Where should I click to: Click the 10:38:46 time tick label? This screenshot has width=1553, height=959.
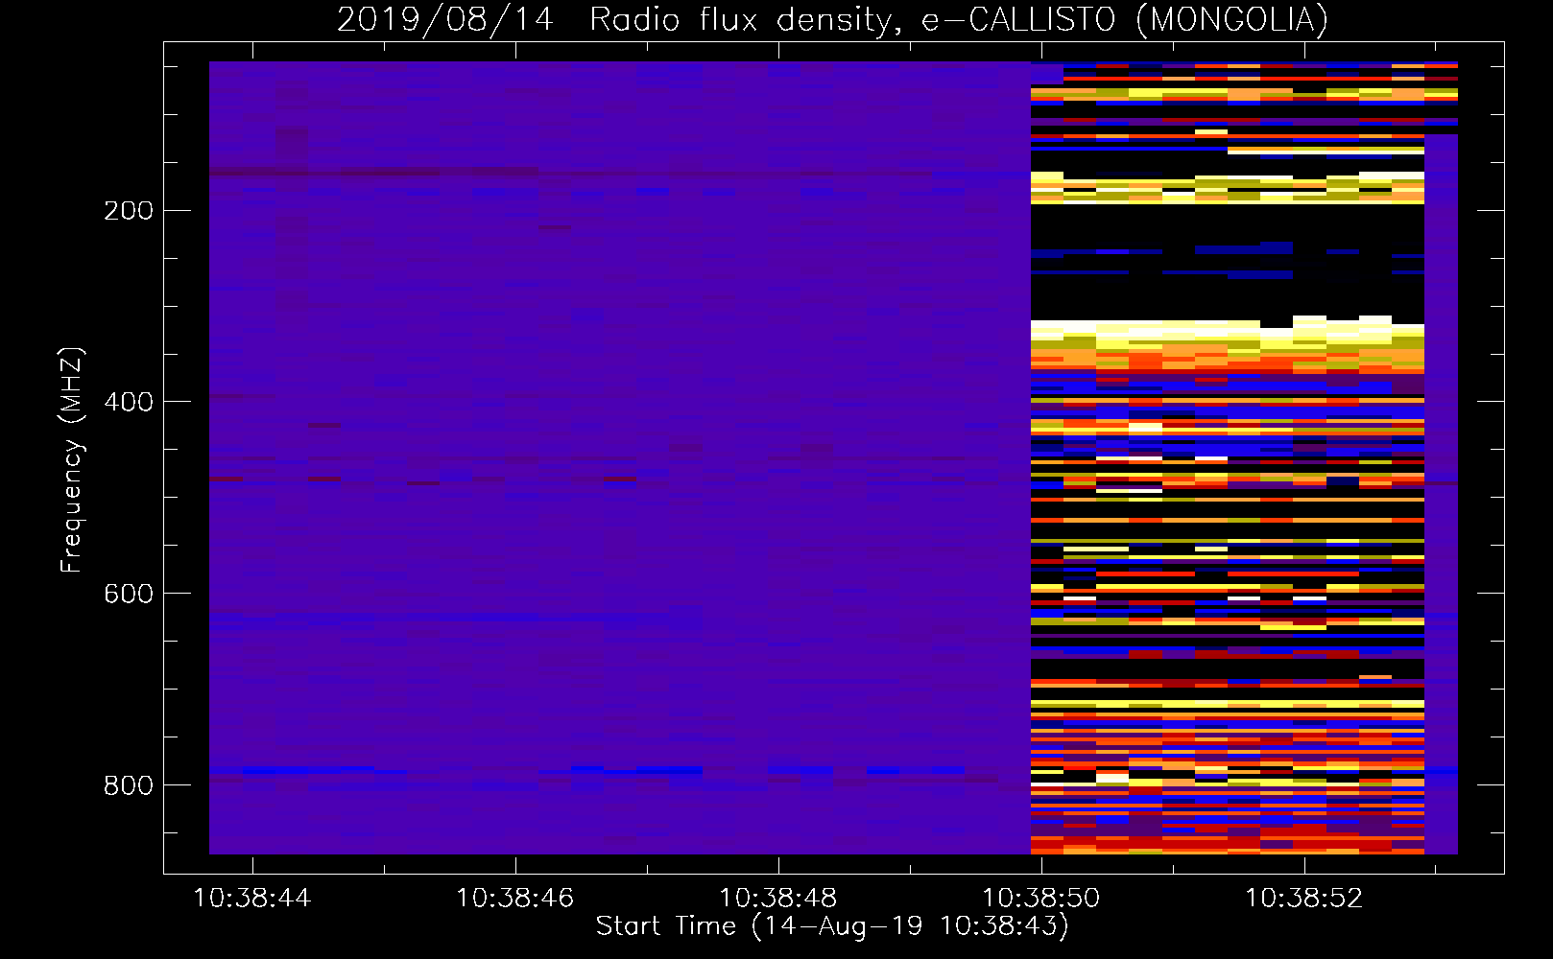[515, 899]
